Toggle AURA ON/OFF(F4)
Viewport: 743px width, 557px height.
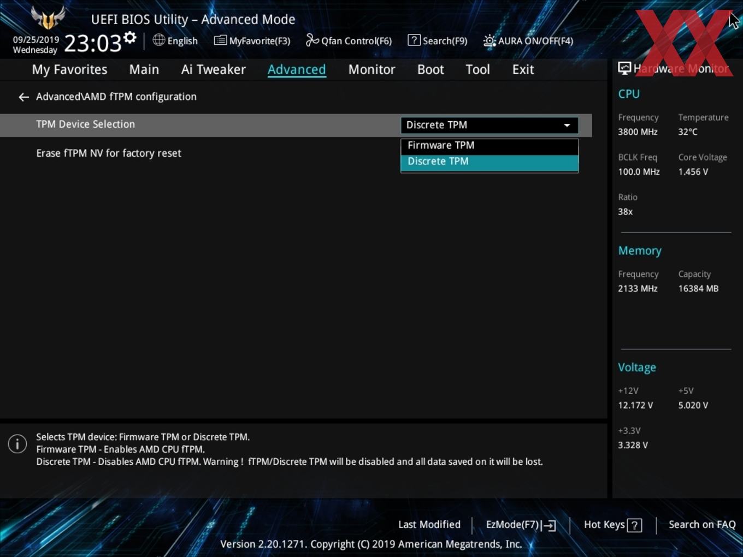tap(535, 41)
